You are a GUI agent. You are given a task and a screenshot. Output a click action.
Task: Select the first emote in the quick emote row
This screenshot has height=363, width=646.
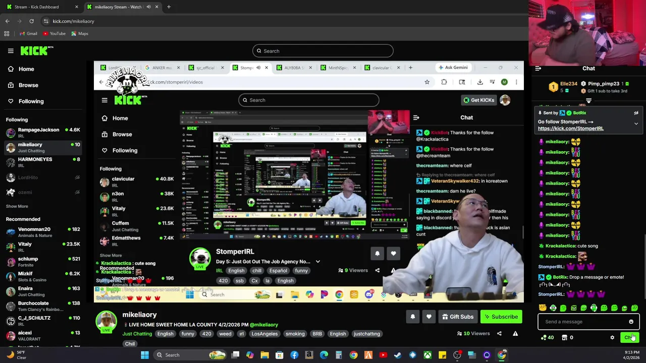(x=543, y=308)
